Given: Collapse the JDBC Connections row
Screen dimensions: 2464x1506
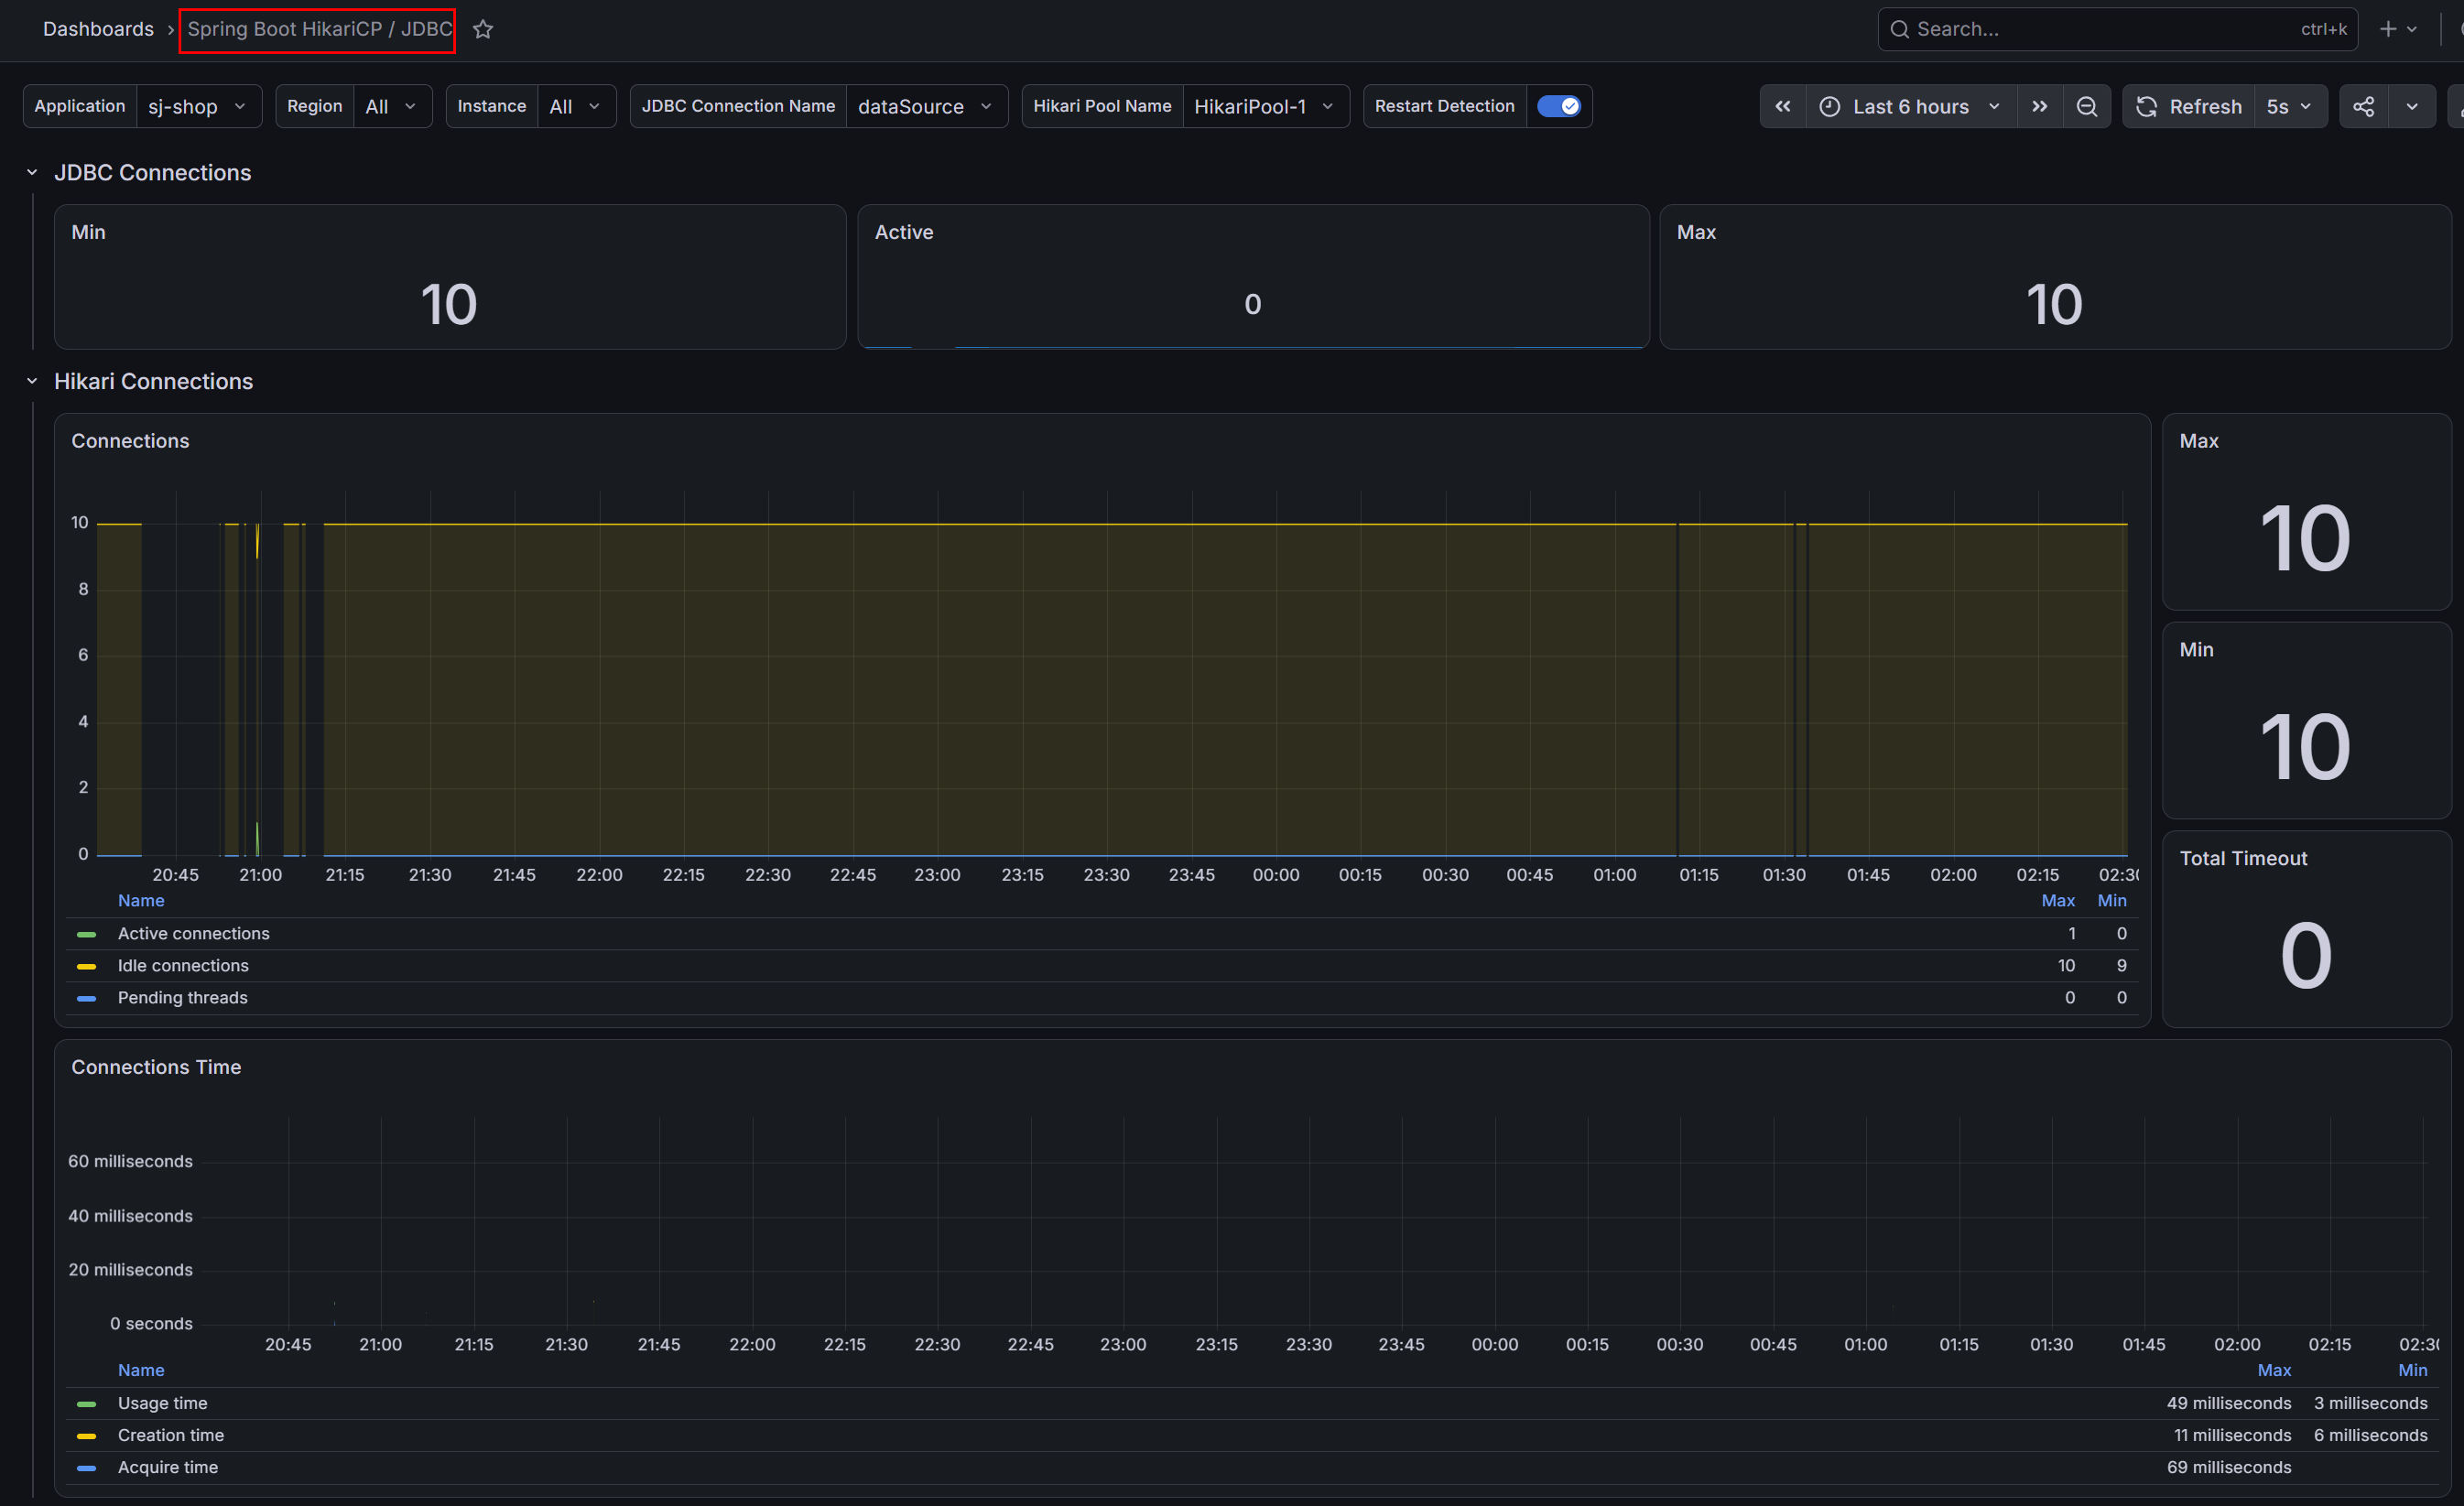Looking at the screenshot, I should point(32,173).
